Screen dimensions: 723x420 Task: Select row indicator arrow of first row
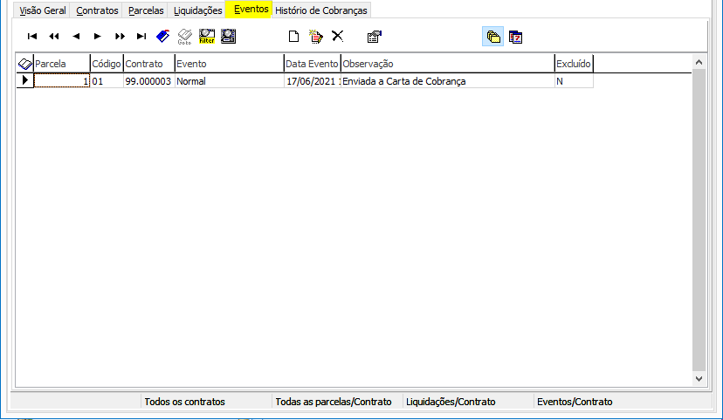click(25, 80)
